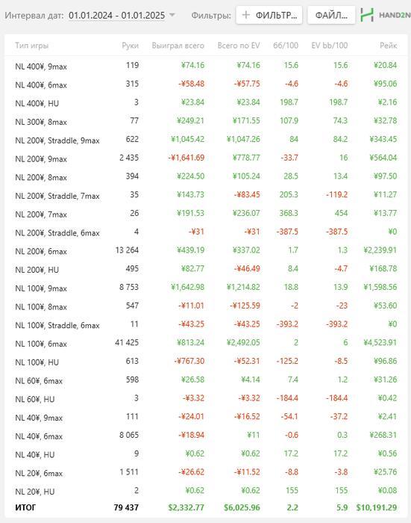411x523 pixels.
Task: Select the date range 01.01.2024 - 01.01.2025
Action: (116, 16)
